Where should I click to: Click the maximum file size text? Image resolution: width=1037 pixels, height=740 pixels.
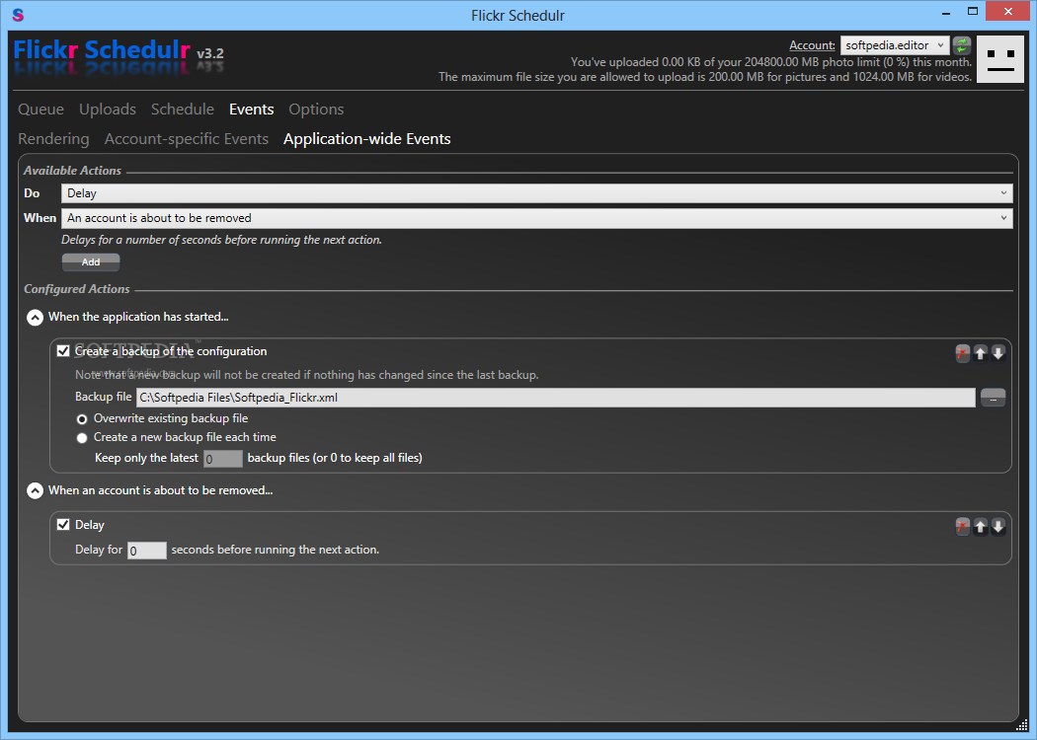pos(705,77)
